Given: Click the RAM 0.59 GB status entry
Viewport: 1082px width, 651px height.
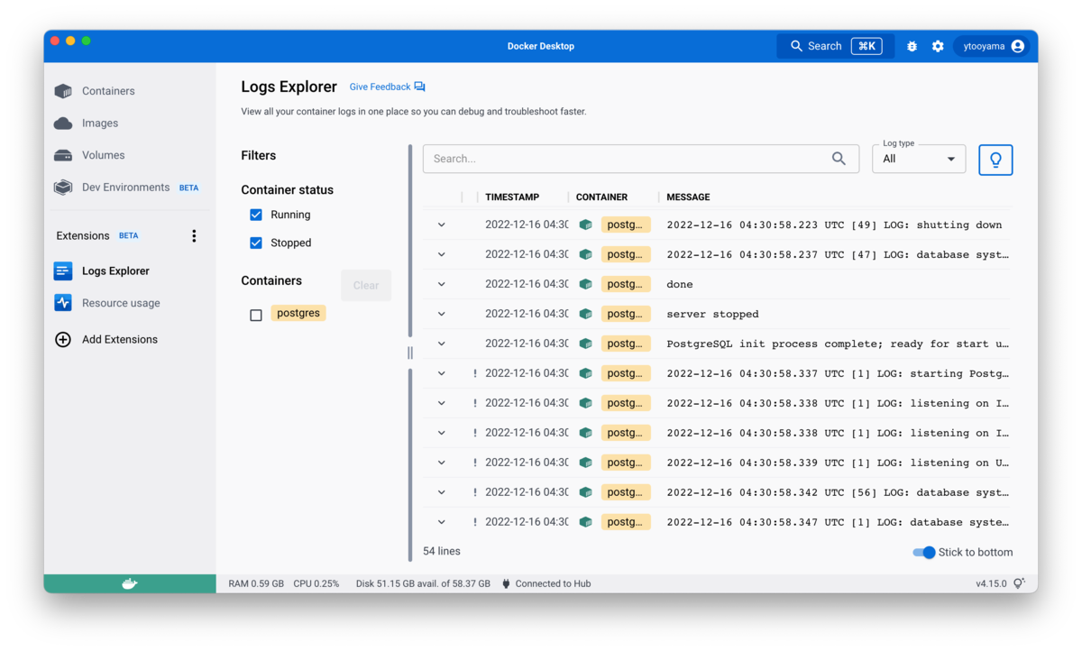Looking at the screenshot, I should [x=256, y=584].
